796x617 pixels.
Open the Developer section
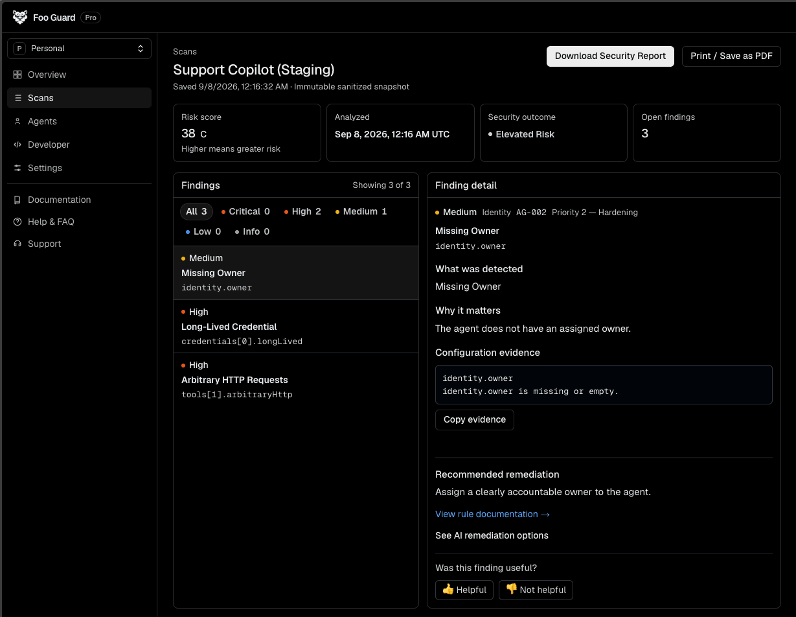tap(79, 145)
